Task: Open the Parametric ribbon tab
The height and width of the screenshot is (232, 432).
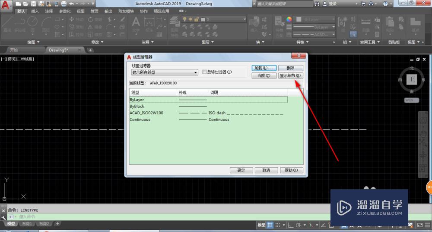Action: pyautogui.click(x=65, y=11)
